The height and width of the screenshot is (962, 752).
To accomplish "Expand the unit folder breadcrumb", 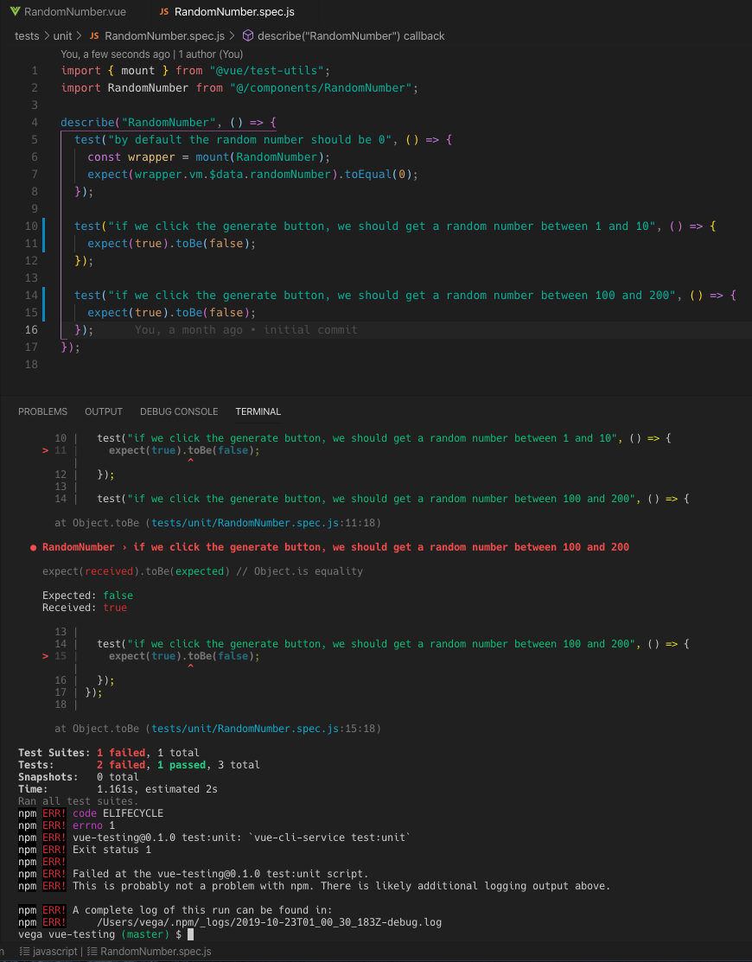I will (x=62, y=36).
